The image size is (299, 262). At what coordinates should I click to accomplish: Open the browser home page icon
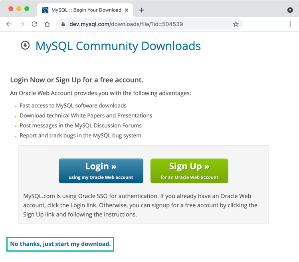tap(47, 24)
